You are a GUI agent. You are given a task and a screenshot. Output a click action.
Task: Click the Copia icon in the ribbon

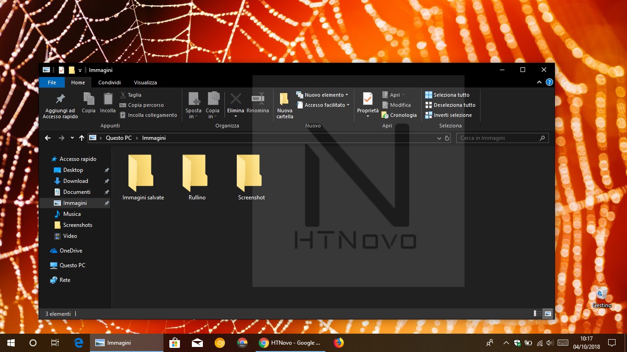coord(88,104)
